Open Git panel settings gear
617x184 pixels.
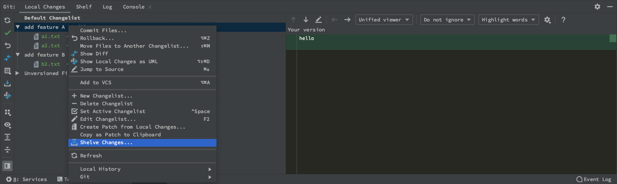point(597,7)
